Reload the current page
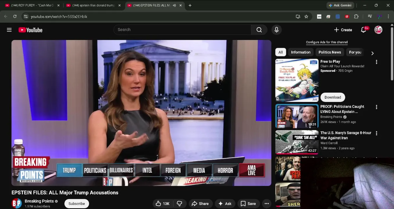 (15, 17)
